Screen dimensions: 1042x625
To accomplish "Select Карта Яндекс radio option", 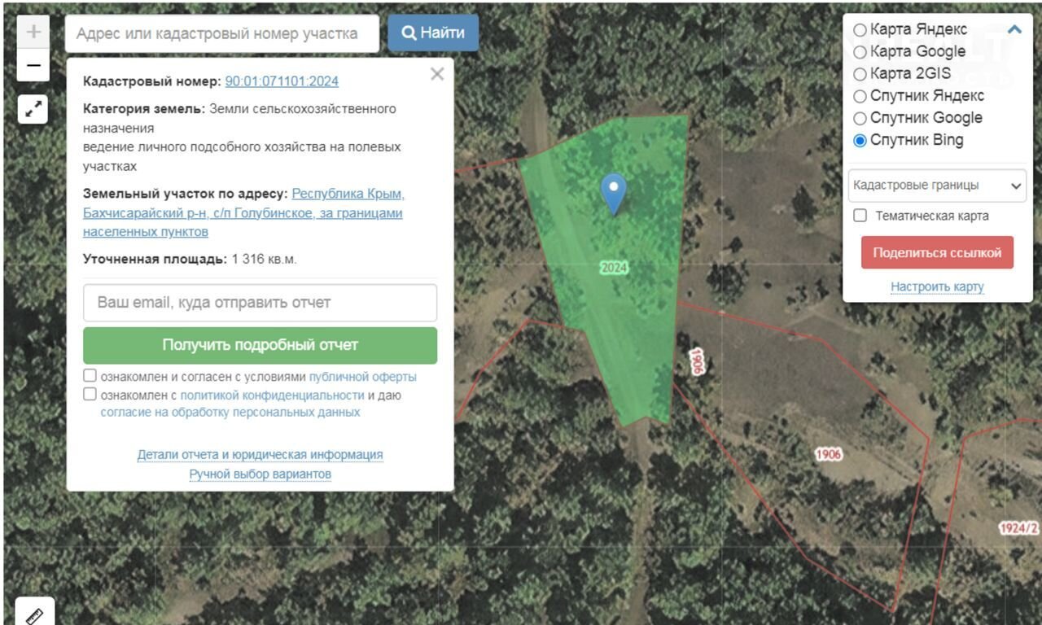I will click(x=860, y=30).
